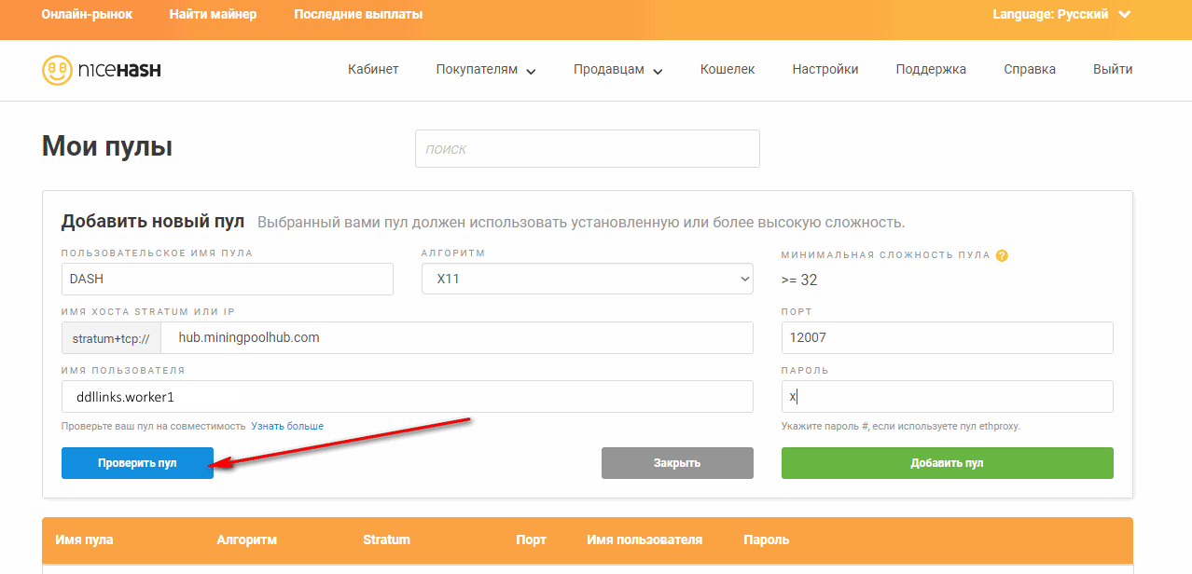Click the NiceHash logo
Screen dimensions: 1192x574
coord(102,70)
